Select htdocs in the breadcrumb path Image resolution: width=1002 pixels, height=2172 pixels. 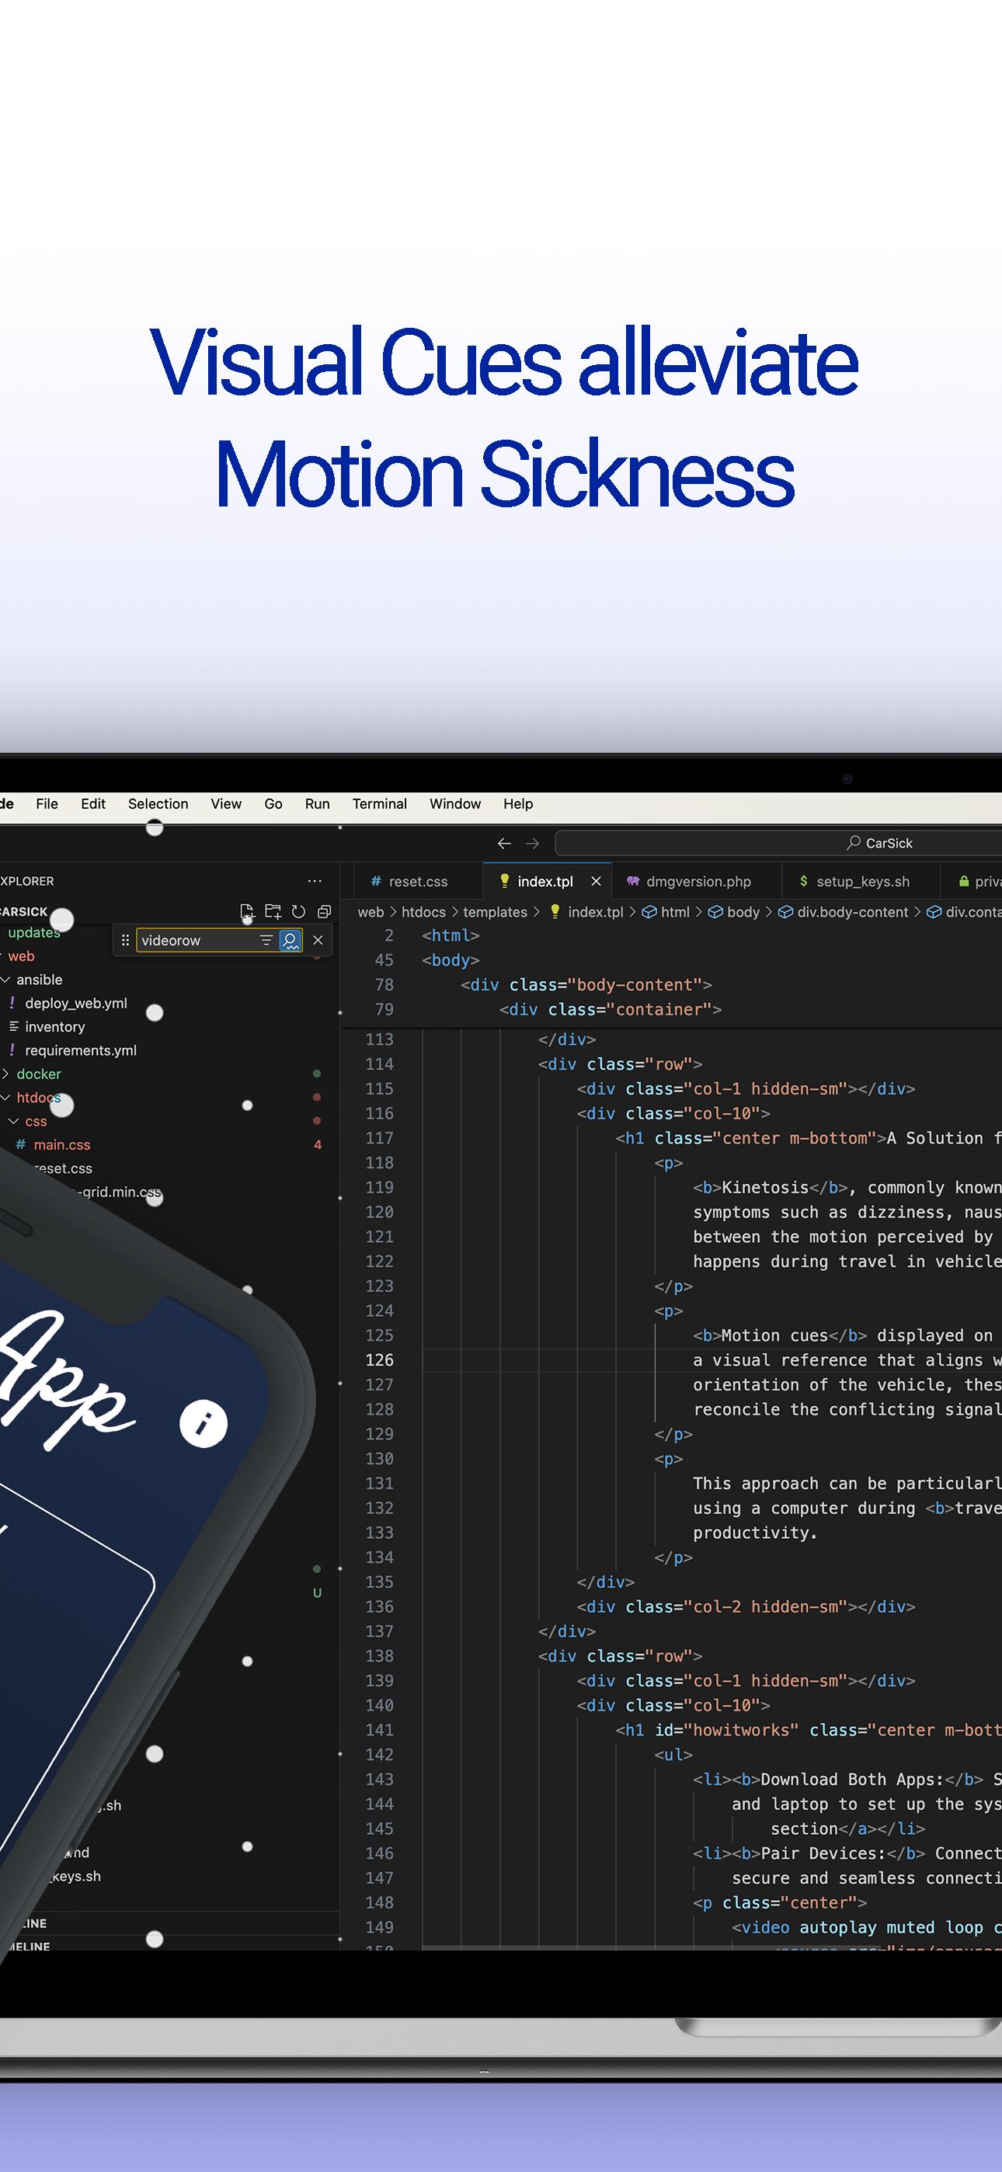point(423,912)
